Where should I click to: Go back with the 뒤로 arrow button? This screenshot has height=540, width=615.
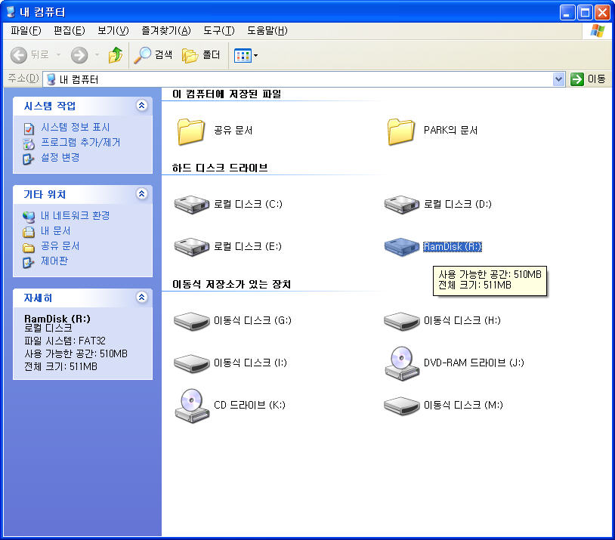tap(18, 55)
